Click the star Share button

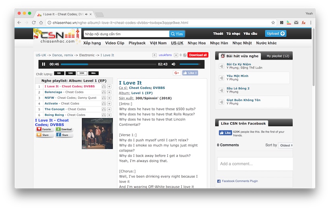(45, 135)
